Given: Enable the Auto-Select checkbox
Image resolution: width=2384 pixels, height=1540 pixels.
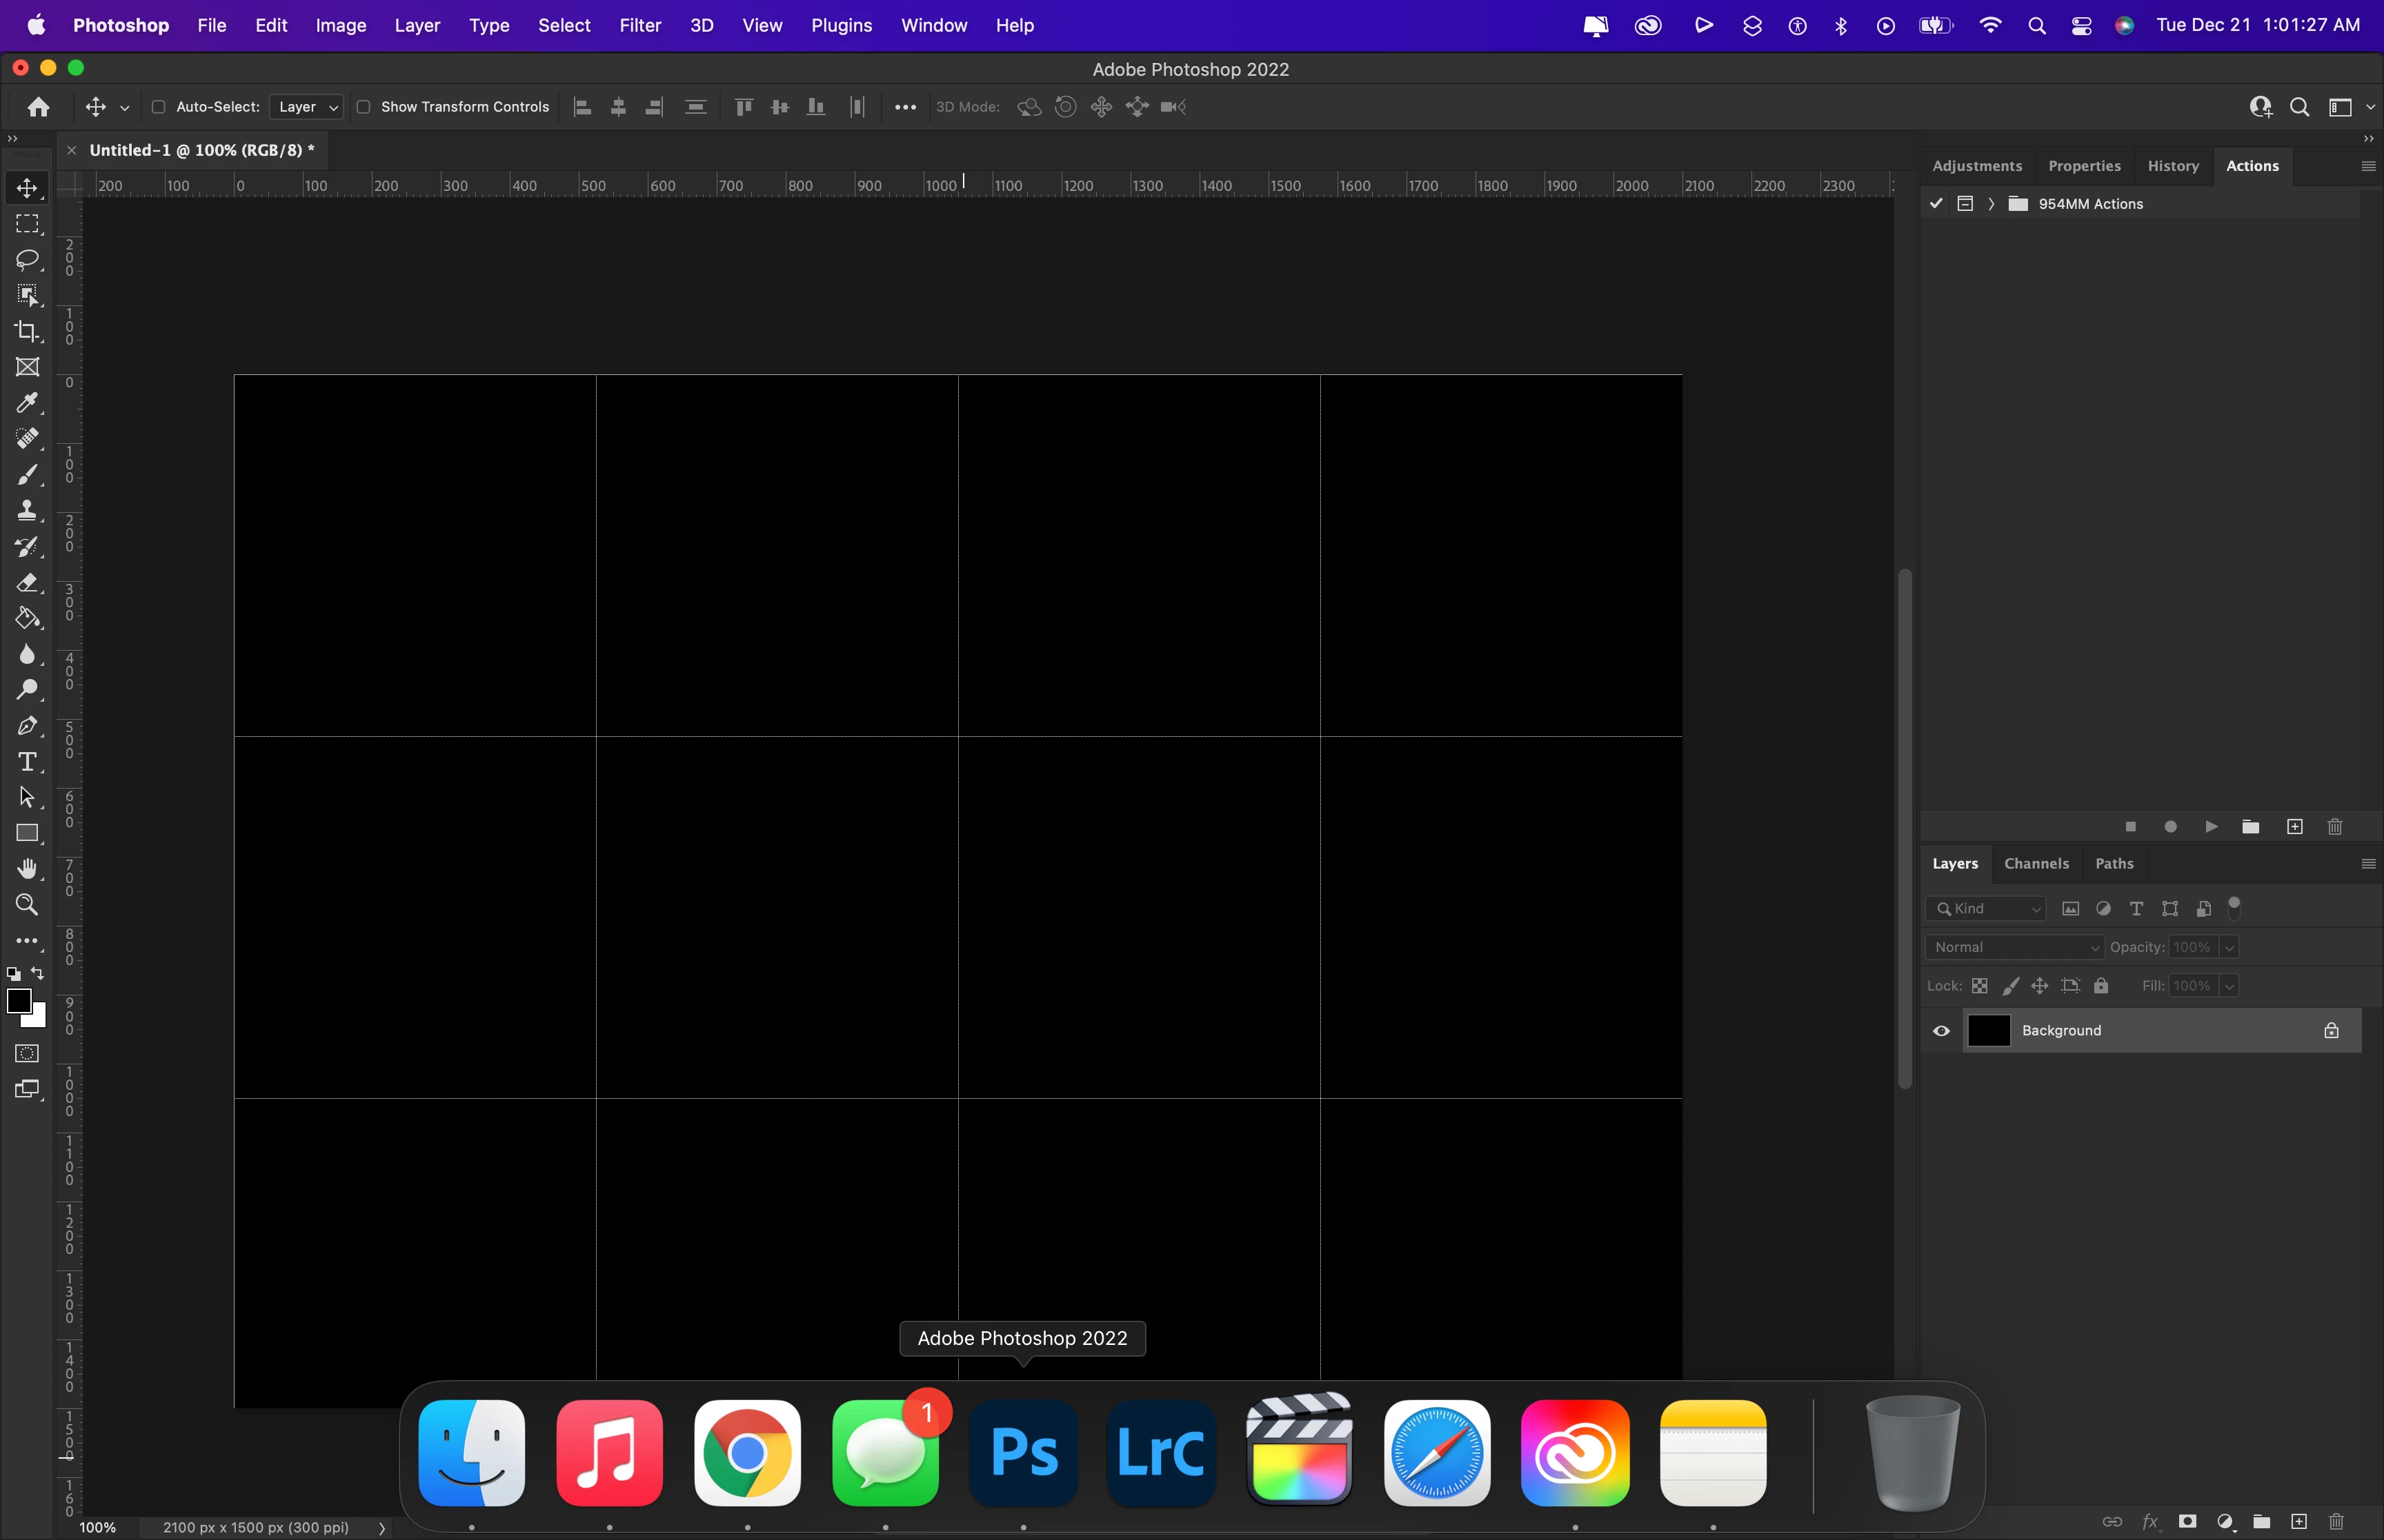Looking at the screenshot, I should (158, 107).
